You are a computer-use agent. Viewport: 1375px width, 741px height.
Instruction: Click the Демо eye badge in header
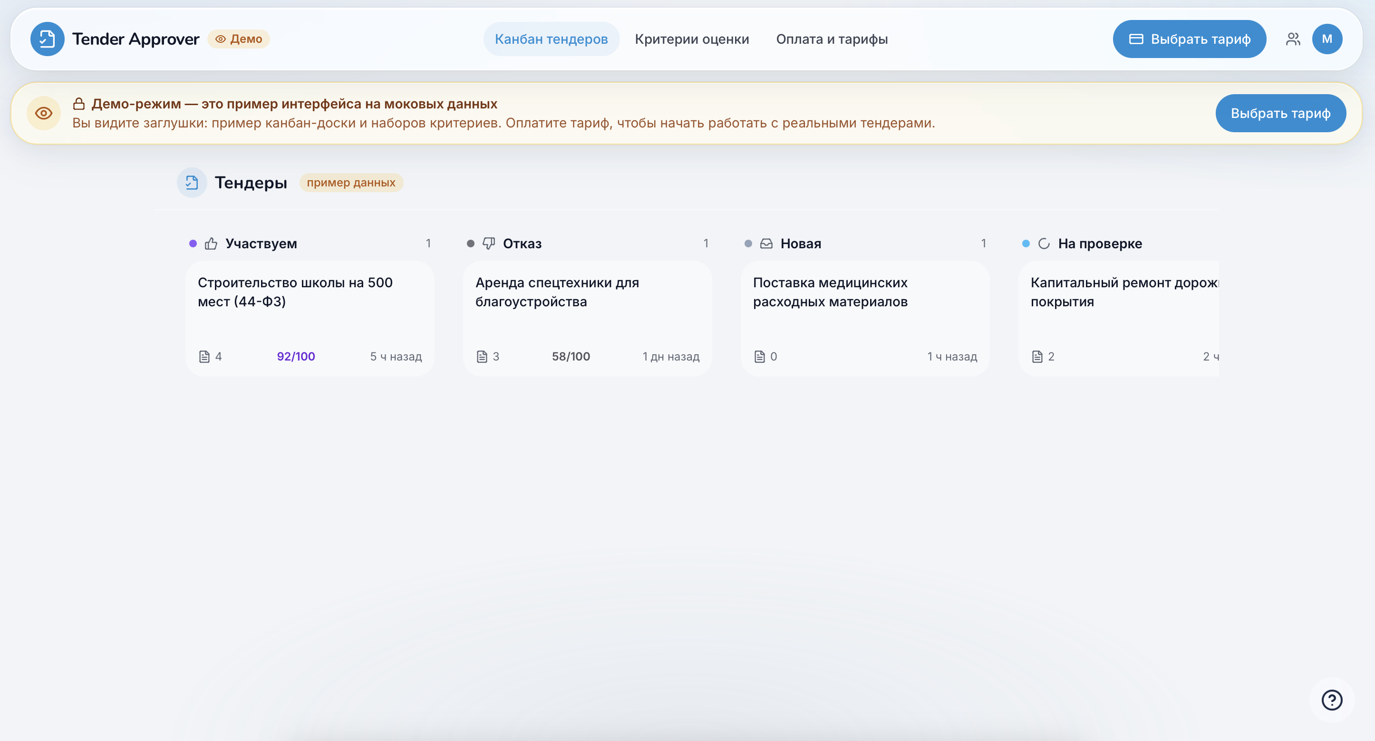pyautogui.click(x=239, y=39)
